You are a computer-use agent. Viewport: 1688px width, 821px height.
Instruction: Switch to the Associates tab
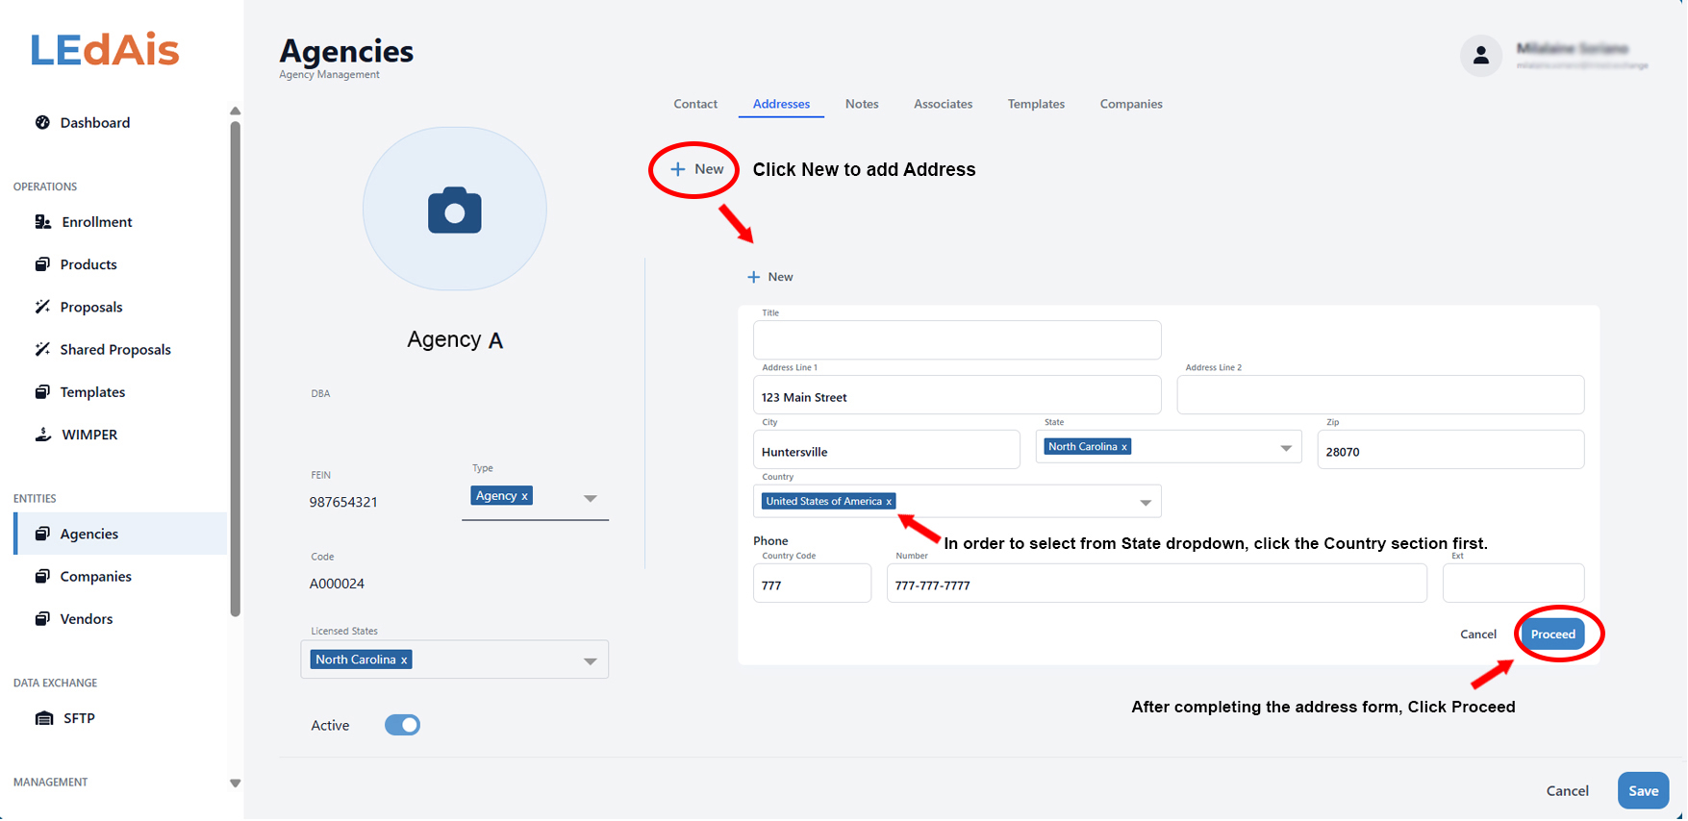943,104
